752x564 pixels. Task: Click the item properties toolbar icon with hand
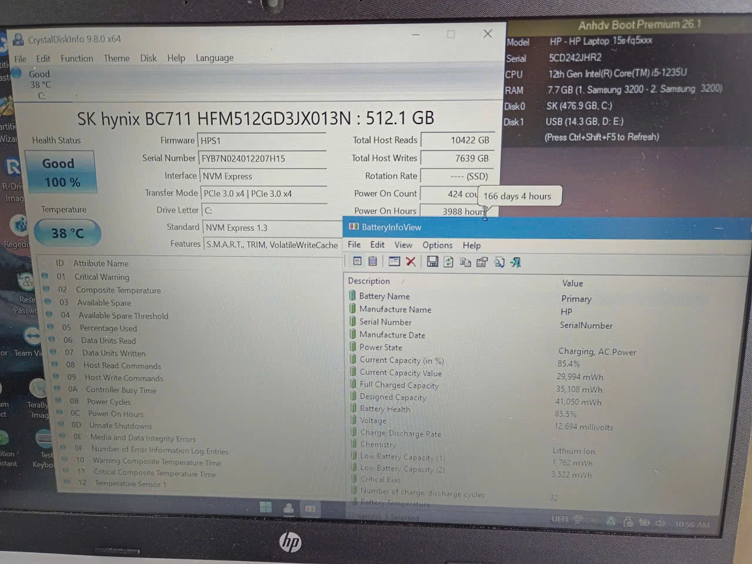[482, 262]
